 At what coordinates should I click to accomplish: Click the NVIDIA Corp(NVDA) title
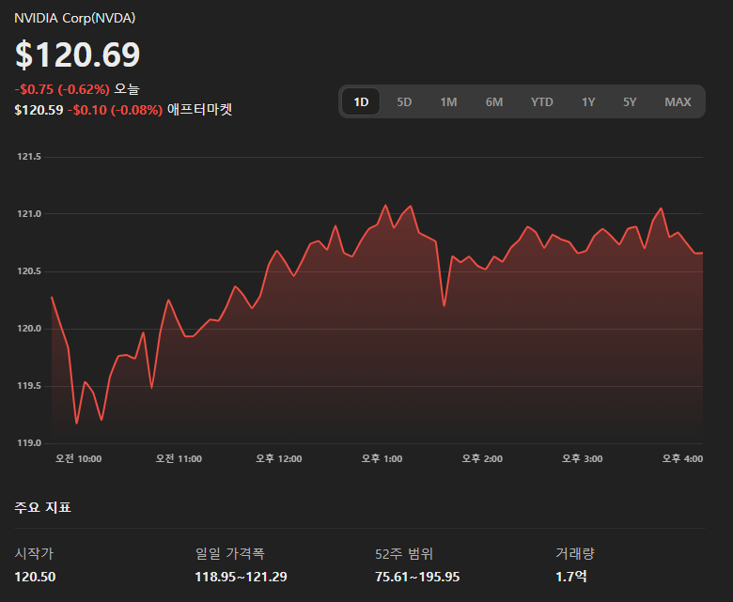(x=75, y=18)
